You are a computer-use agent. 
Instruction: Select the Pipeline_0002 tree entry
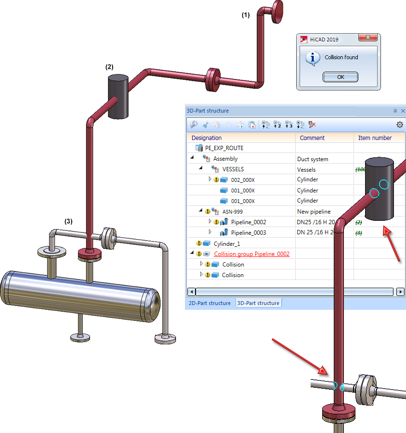(249, 222)
